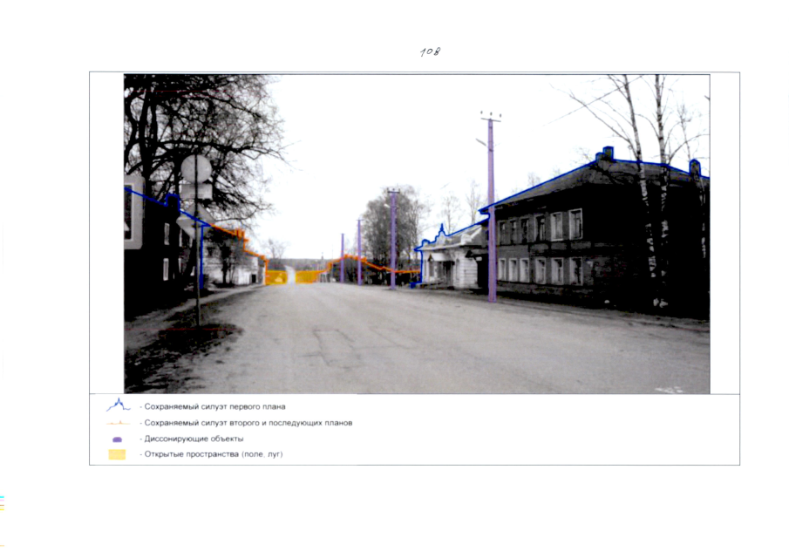Image resolution: width=789 pixels, height=558 pixels.
Task: Select the 'Открытые пространства (поле, луг)' label
Action: (211, 454)
